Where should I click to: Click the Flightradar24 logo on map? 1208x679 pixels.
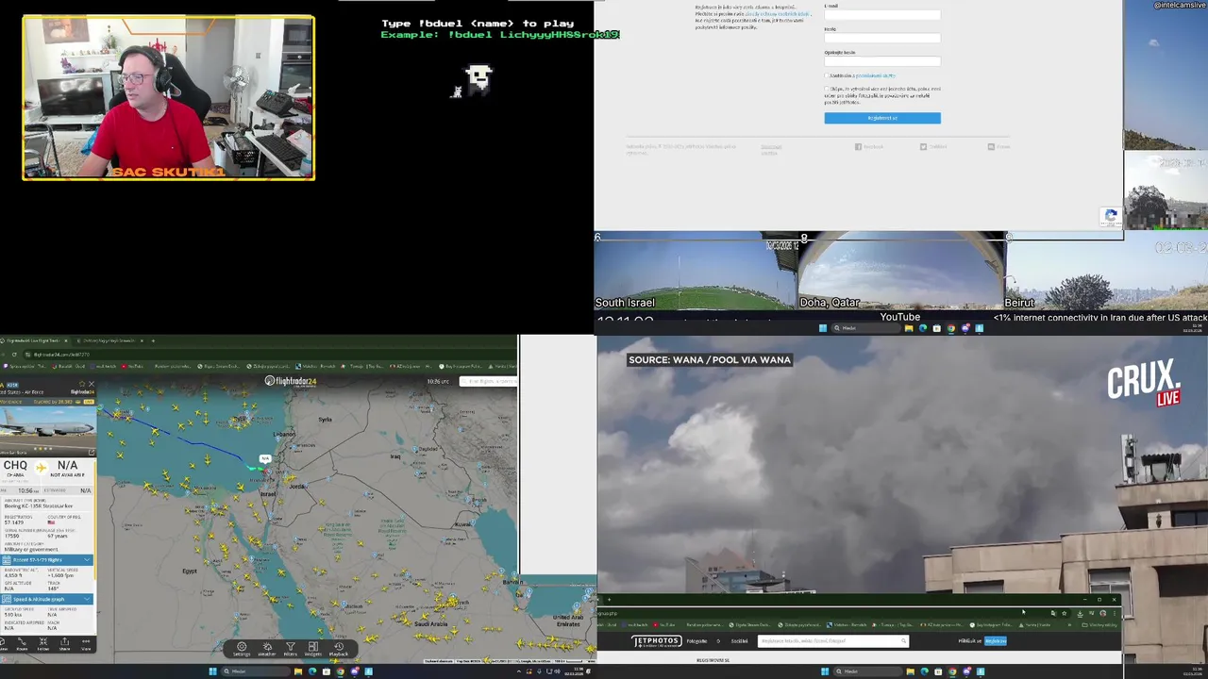click(291, 381)
